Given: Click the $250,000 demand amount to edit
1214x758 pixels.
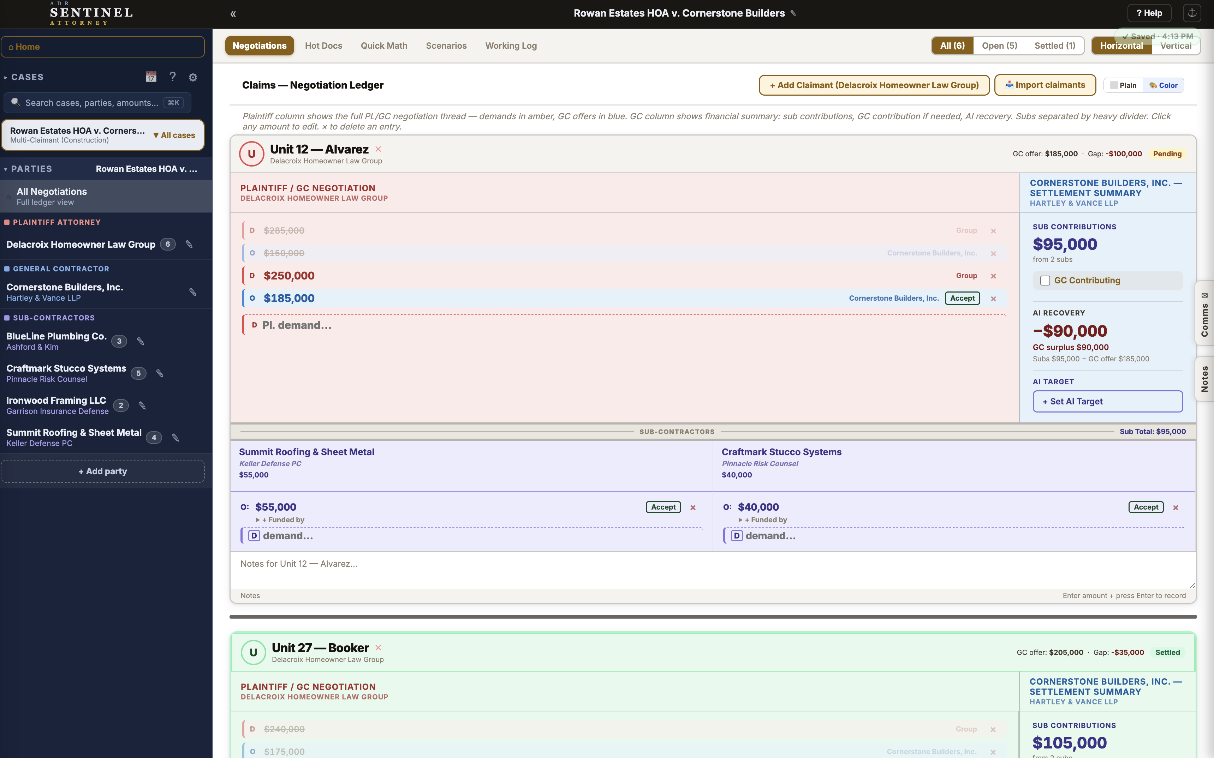Looking at the screenshot, I should (x=289, y=276).
